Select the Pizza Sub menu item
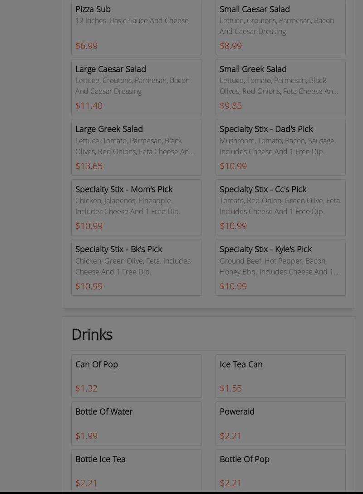This screenshot has width=363, height=494. (136, 27)
